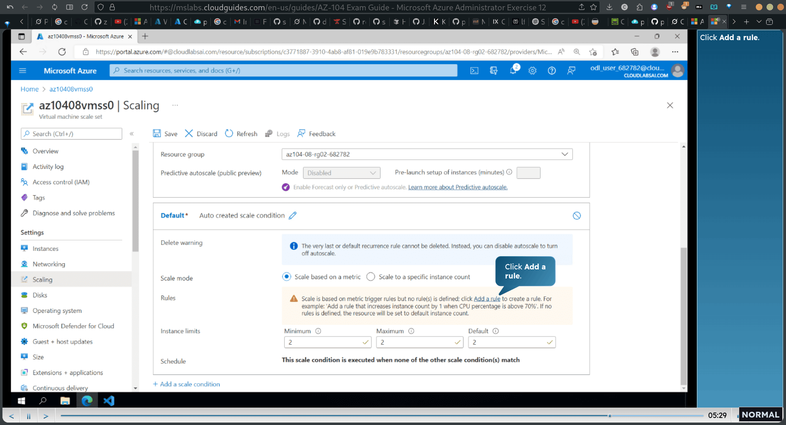Click the sidebar Search (Ctrl+/) box

tap(72, 134)
